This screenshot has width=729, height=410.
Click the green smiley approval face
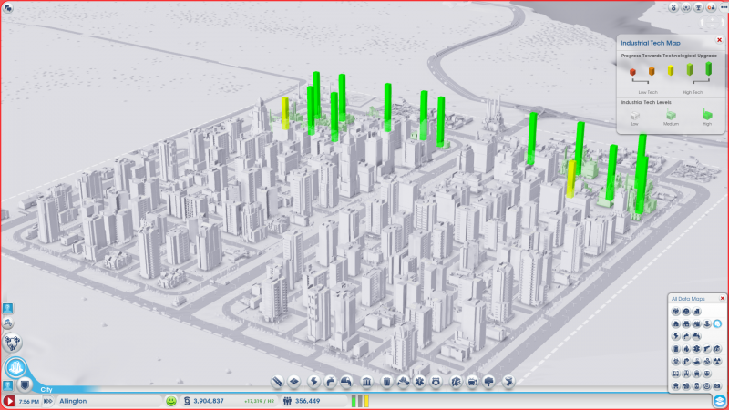(x=171, y=401)
